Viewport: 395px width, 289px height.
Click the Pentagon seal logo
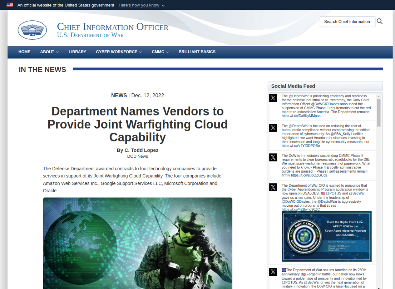(x=32, y=30)
